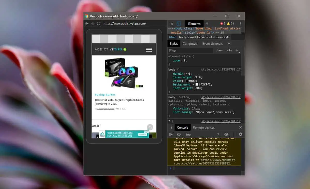The height and width of the screenshot is (189, 310).
Task: Maximize the DevTools window
Action: pyautogui.click(x=227, y=16)
